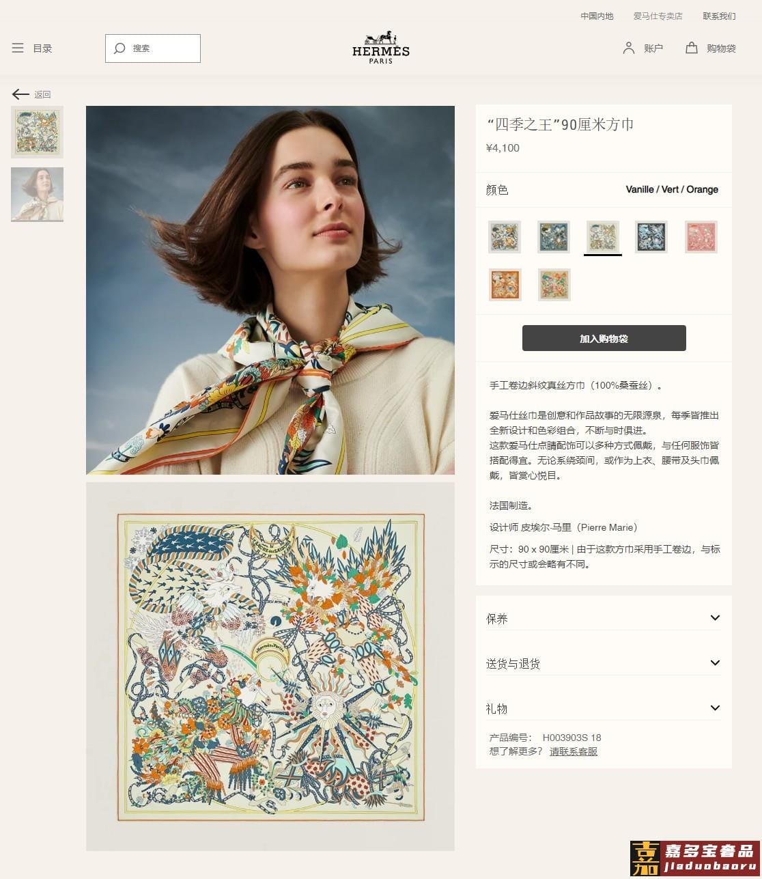
Task: Click the magnifier search icon
Action: click(x=119, y=48)
